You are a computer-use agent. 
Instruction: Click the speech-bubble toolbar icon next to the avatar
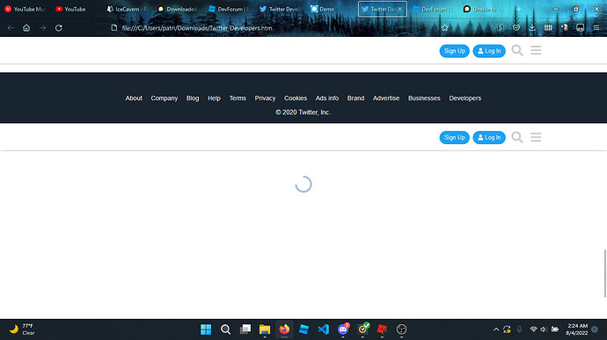(580, 28)
